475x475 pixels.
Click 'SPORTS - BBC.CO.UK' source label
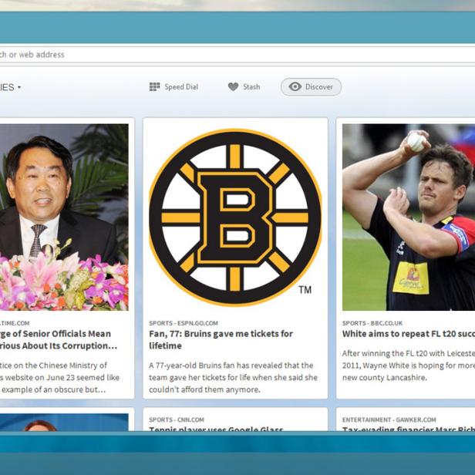372,323
